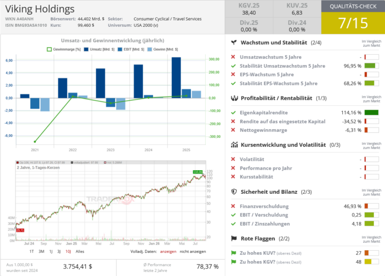
Task: Click the 78,37 % performance value
Action: pos(207,267)
